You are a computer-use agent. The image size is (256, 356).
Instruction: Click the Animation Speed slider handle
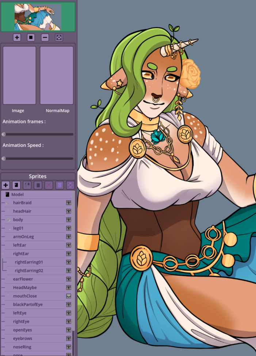tap(4, 159)
